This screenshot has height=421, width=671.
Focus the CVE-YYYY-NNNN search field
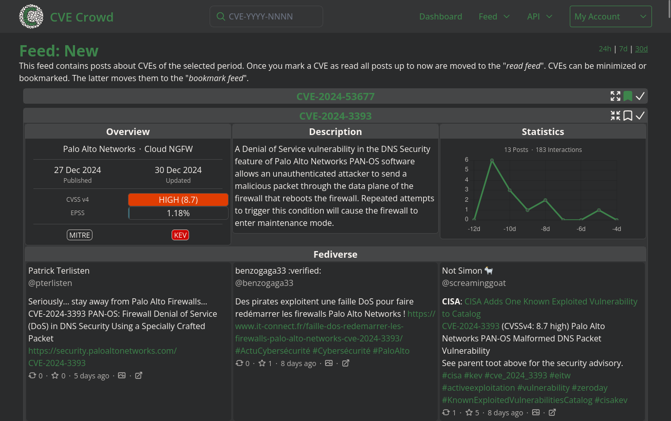coord(266,16)
